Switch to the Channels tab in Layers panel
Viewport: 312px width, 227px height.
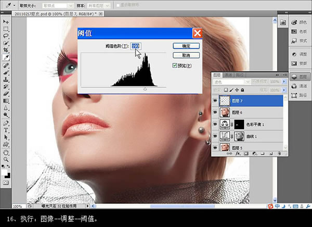click(x=228, y=75)
